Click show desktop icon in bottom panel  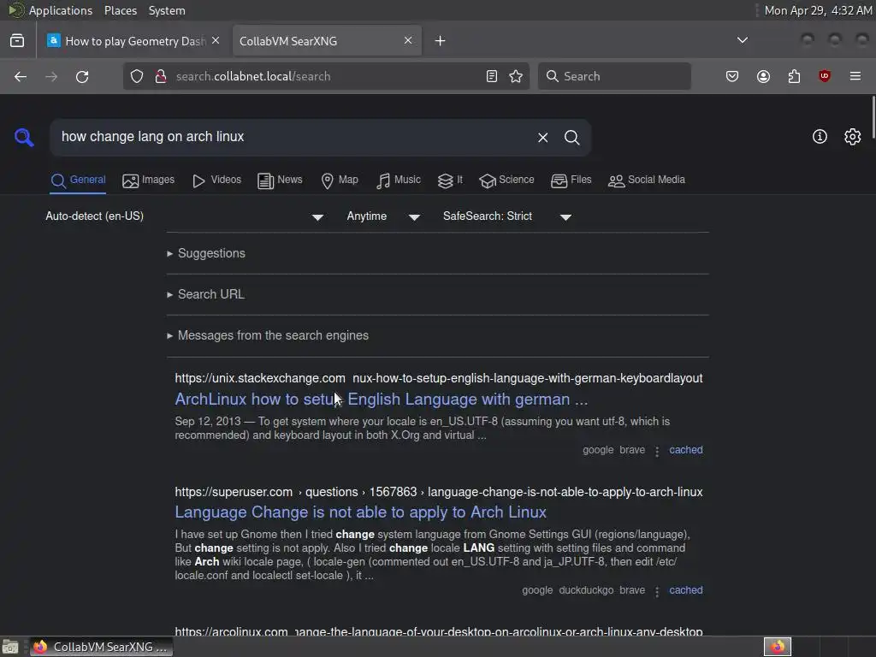[10, 647]
